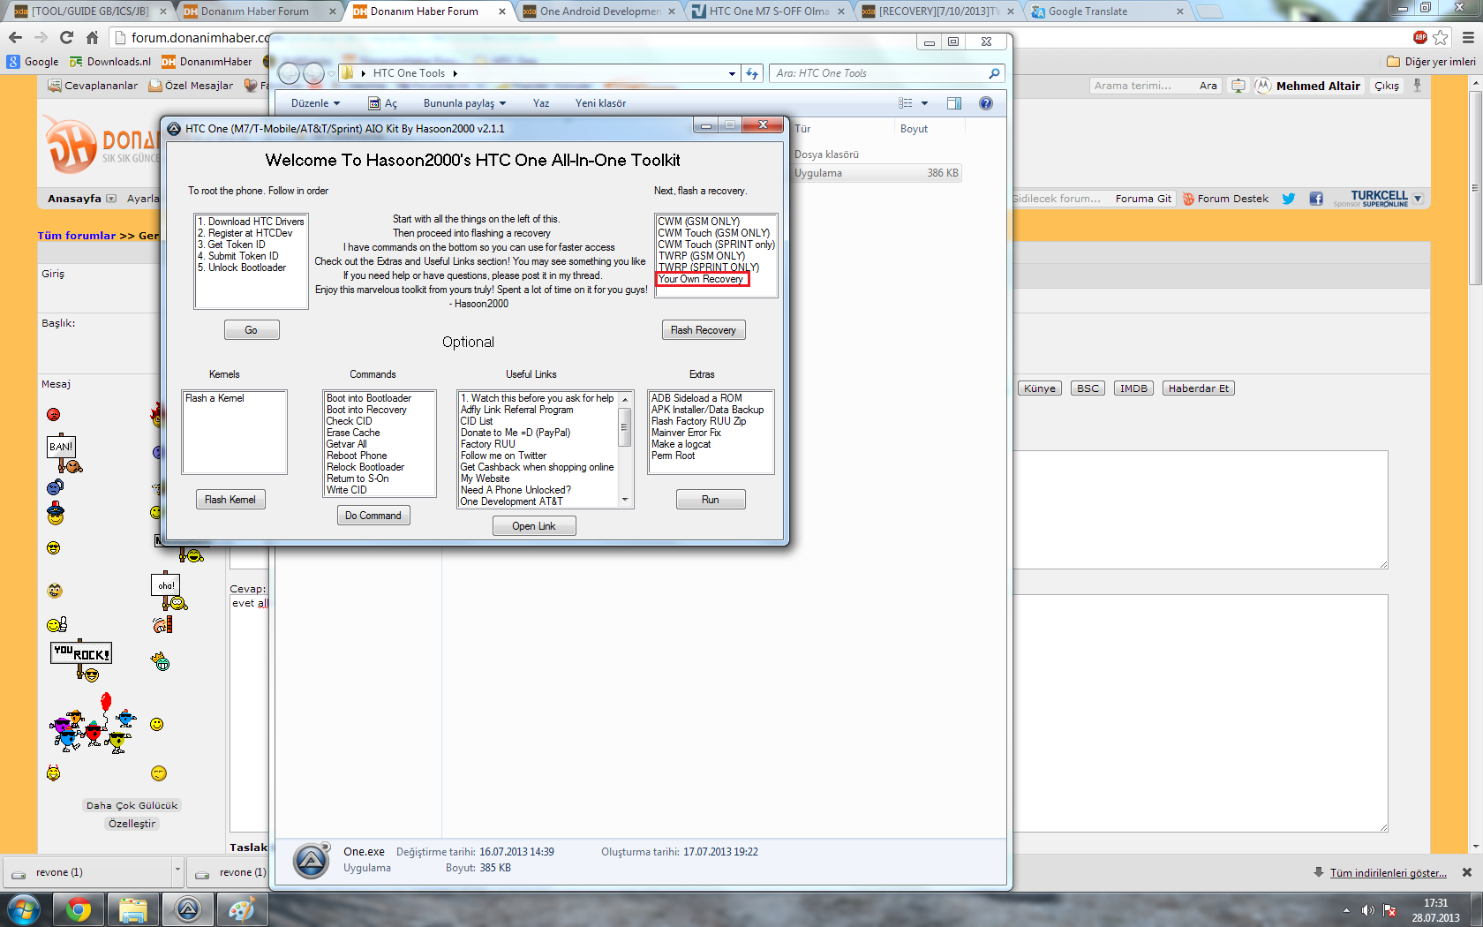This screenshot has height=927, width=1483.
Task: Open the Facebook icon on the forum bar
Action: pos(1316,199)
